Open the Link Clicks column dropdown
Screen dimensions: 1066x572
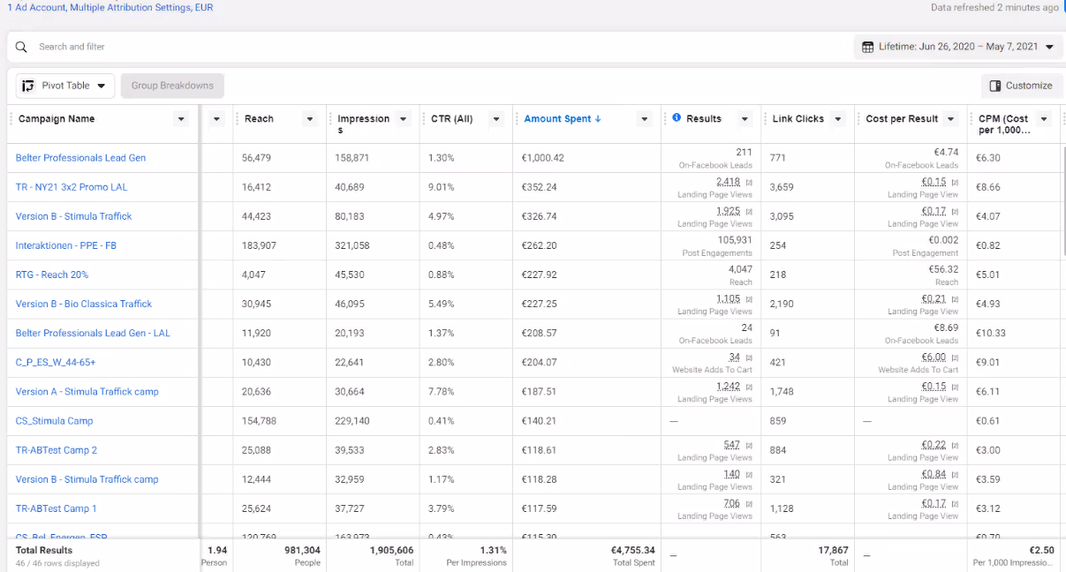(x=837, y=119)
